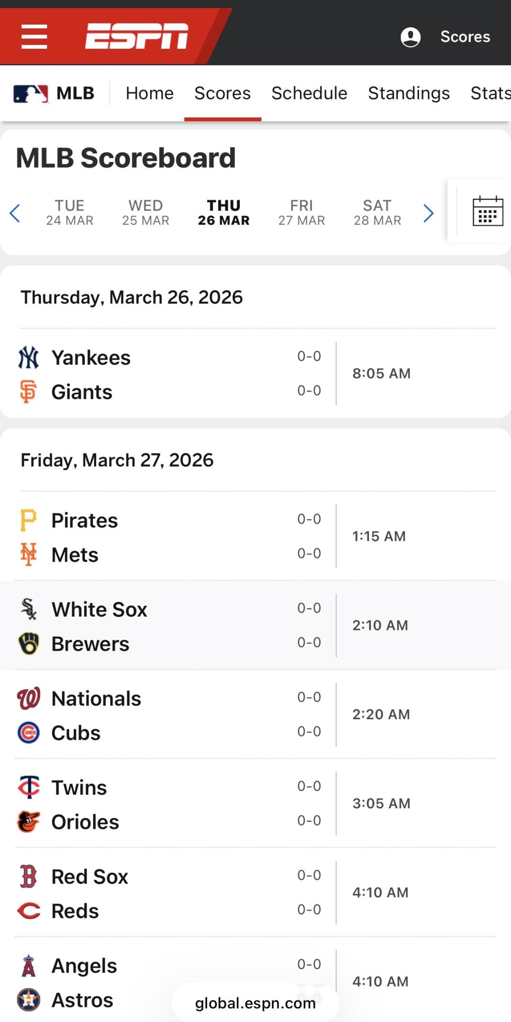Show later dates with right arrow
This screenshot has width=511, height=1022.
(x=428, y=213)
